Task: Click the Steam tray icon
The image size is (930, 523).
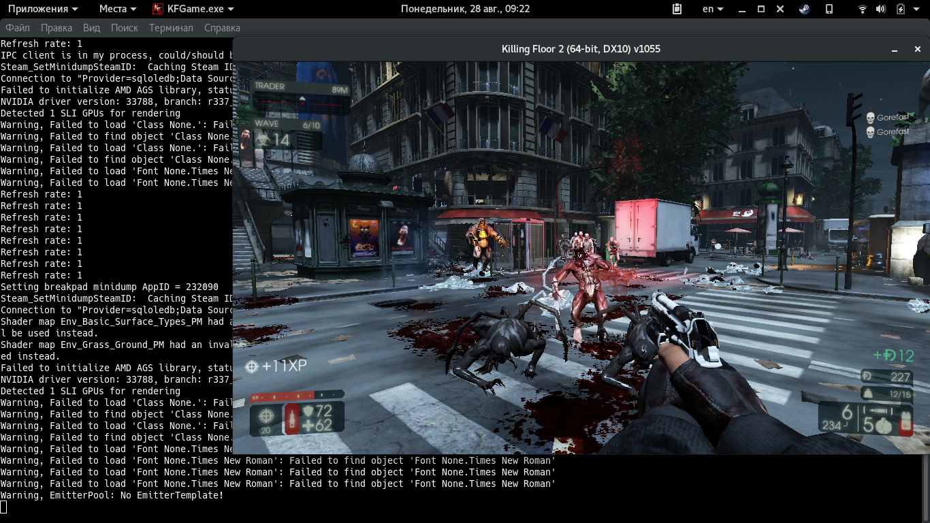Action: pyautogui.click(x=804, y=9)
